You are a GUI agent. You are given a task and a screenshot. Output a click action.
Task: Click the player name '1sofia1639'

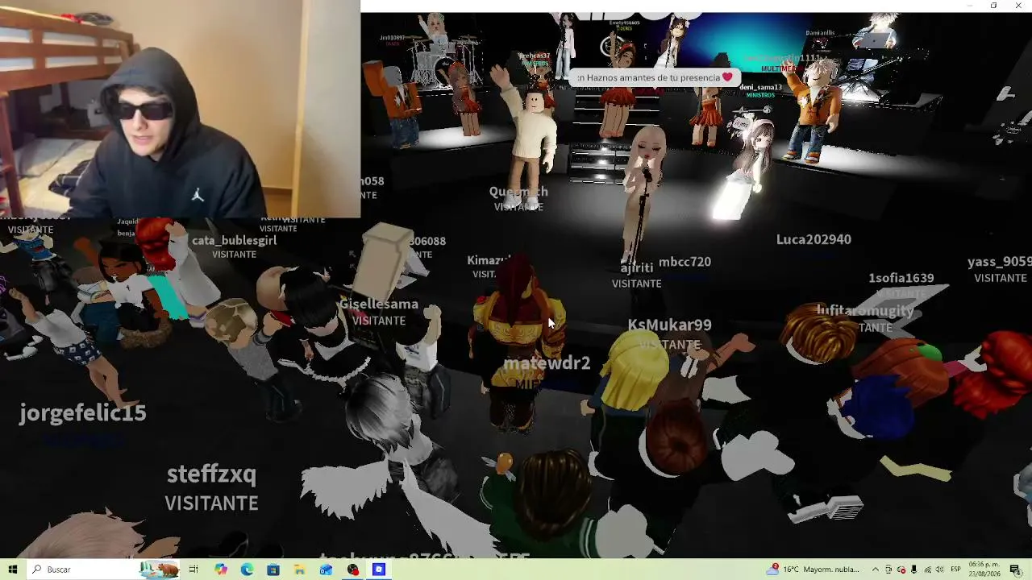pos(901,278)
